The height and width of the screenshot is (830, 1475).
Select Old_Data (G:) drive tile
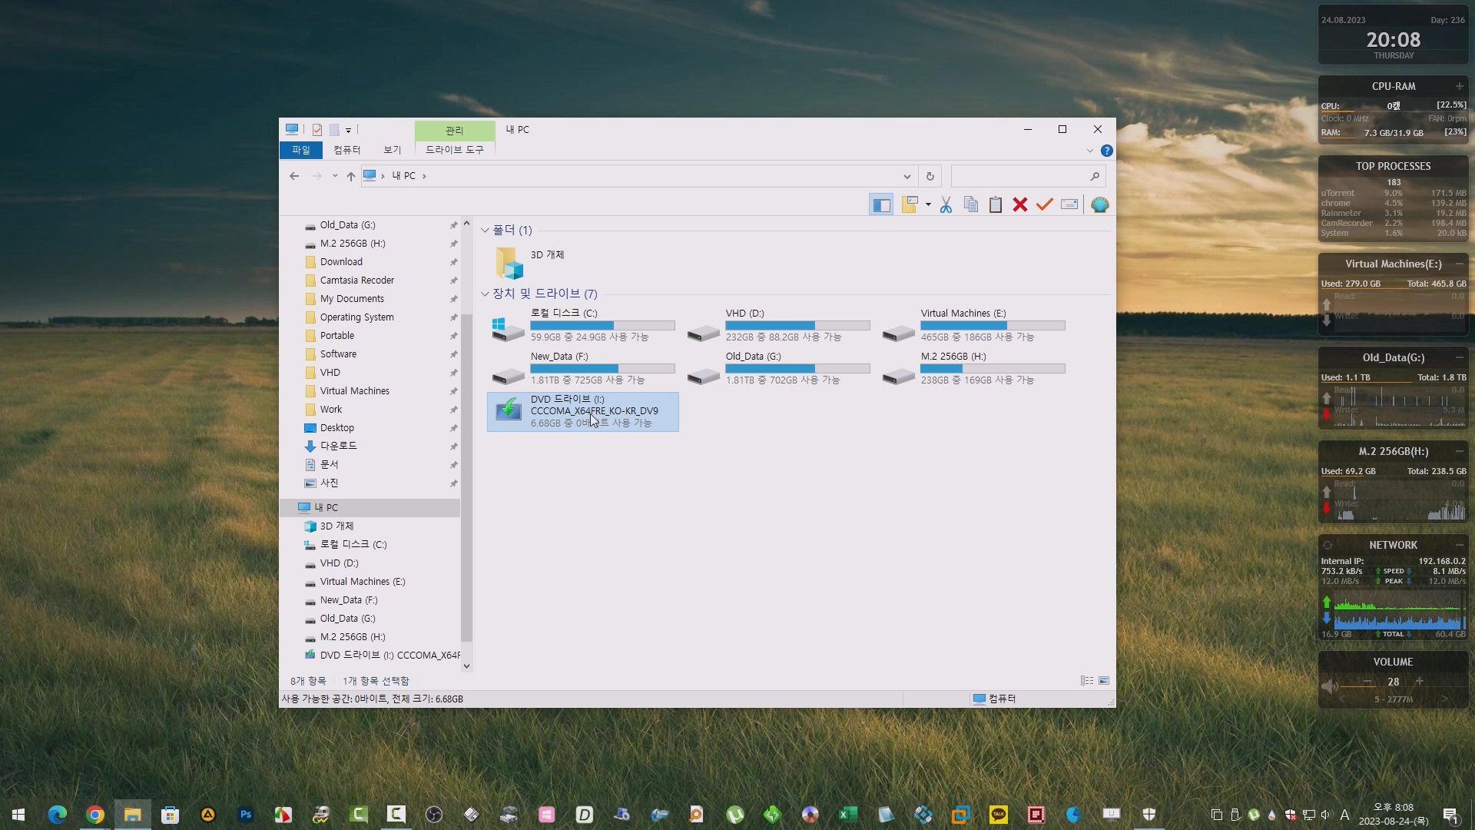point(778,369)
